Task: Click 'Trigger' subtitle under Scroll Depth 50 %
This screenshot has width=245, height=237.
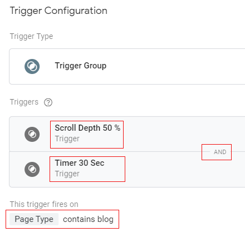Action: 67,139
